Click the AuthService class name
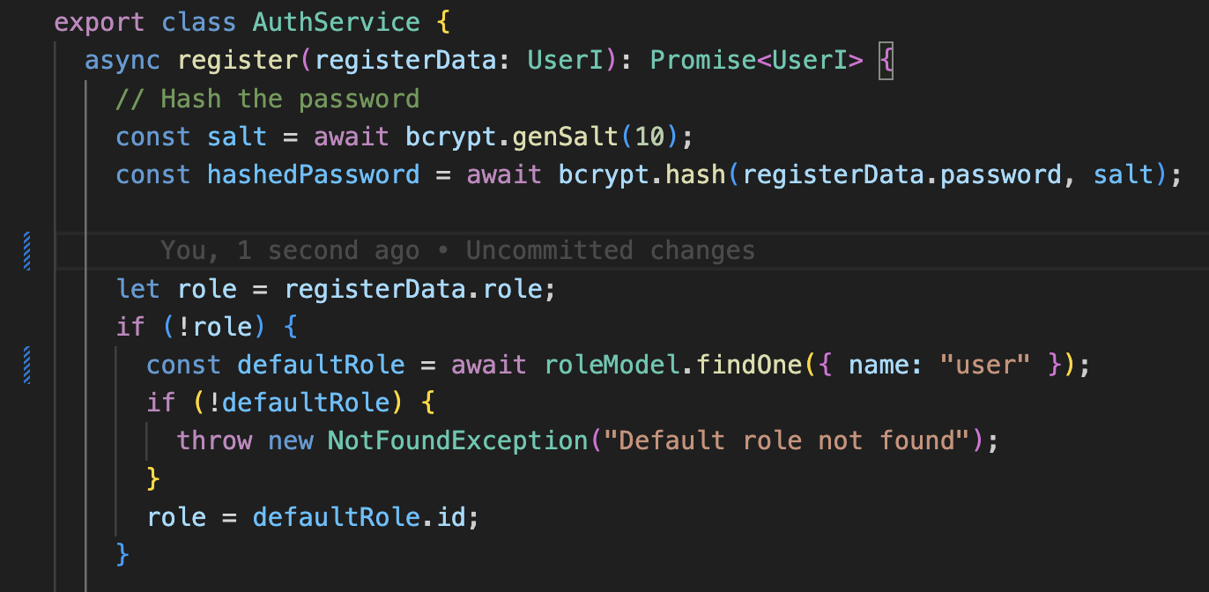The width and height of the screenshot is (1209, 592). click(337, 21)
